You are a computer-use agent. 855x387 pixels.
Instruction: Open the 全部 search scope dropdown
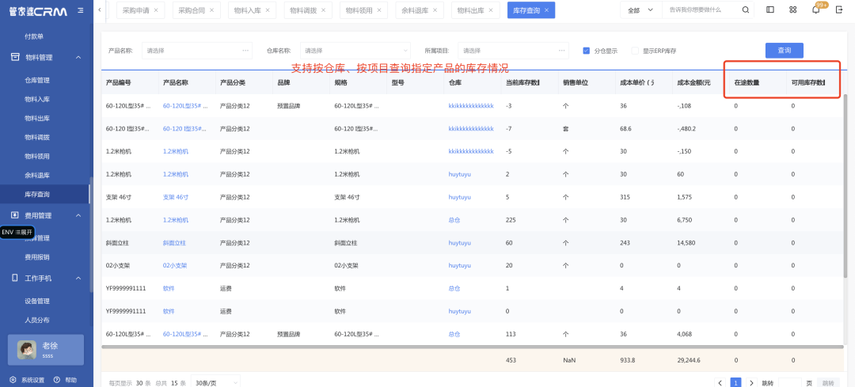pyautogui.click(x=640, y=9)
